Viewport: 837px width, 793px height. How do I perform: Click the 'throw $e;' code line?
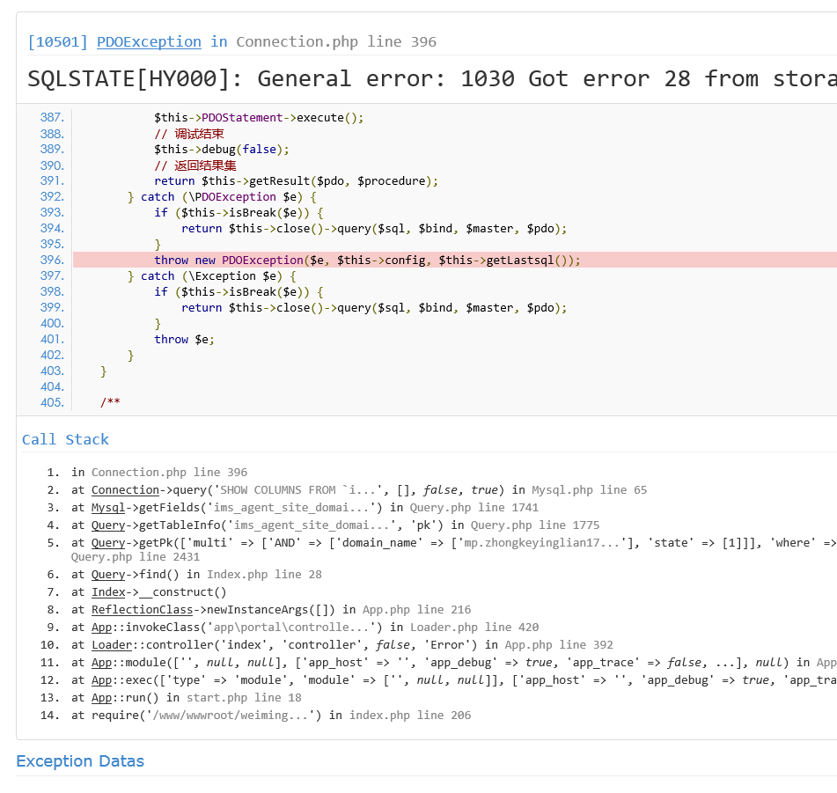tap(184, 340)
